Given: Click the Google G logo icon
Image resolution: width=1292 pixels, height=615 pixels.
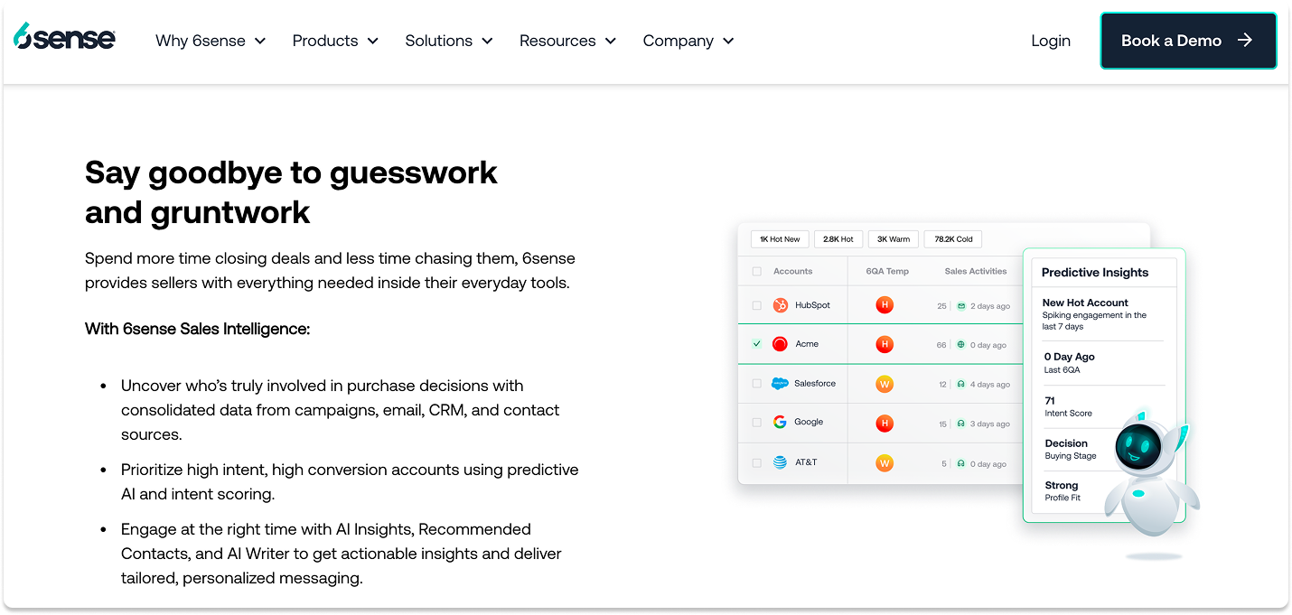Looking at the screenshot, I should (x=780, y=422).
